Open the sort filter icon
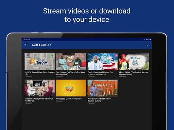The width and height of the screenshot is (174, 130). tap(148, 45)
